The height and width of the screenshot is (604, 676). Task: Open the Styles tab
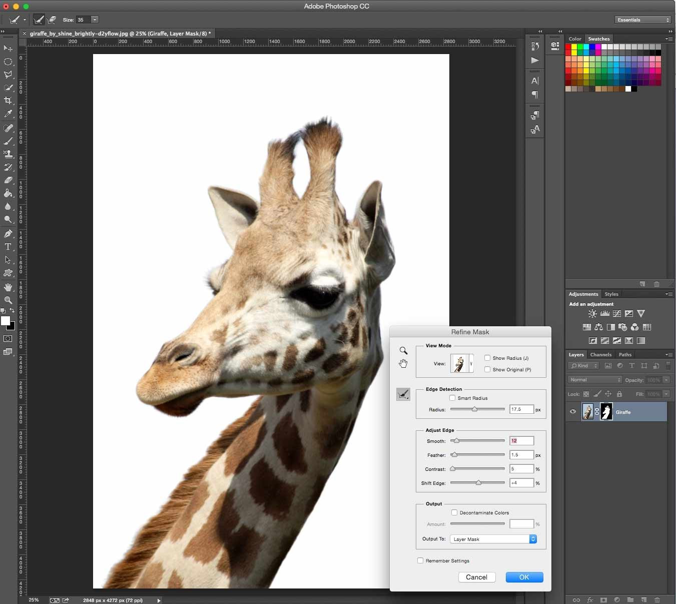tap(611, 294)
